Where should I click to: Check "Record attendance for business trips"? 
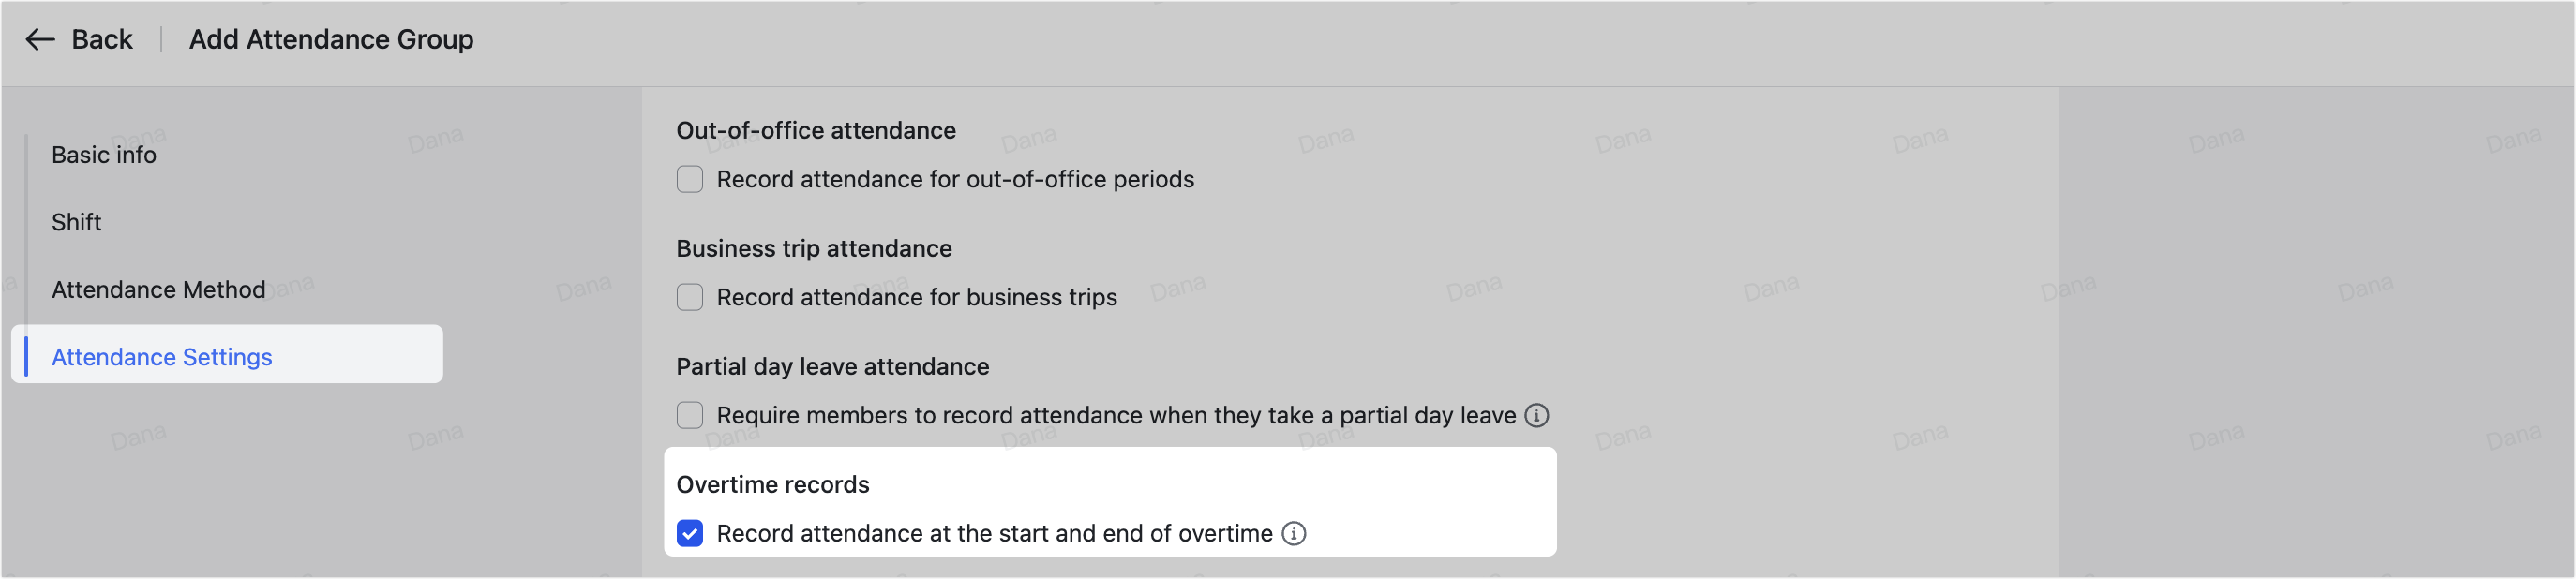[x=689, y=296]
